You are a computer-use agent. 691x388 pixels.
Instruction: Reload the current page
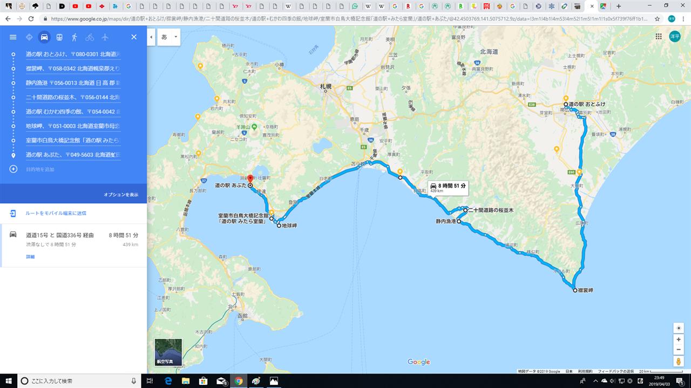click(x=31, y=18)
